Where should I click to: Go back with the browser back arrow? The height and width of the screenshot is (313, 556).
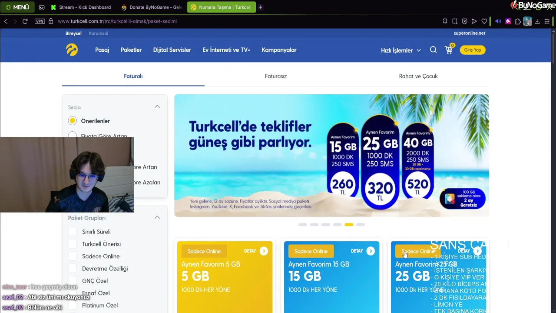pyautogui.click(x=6, y=21)
